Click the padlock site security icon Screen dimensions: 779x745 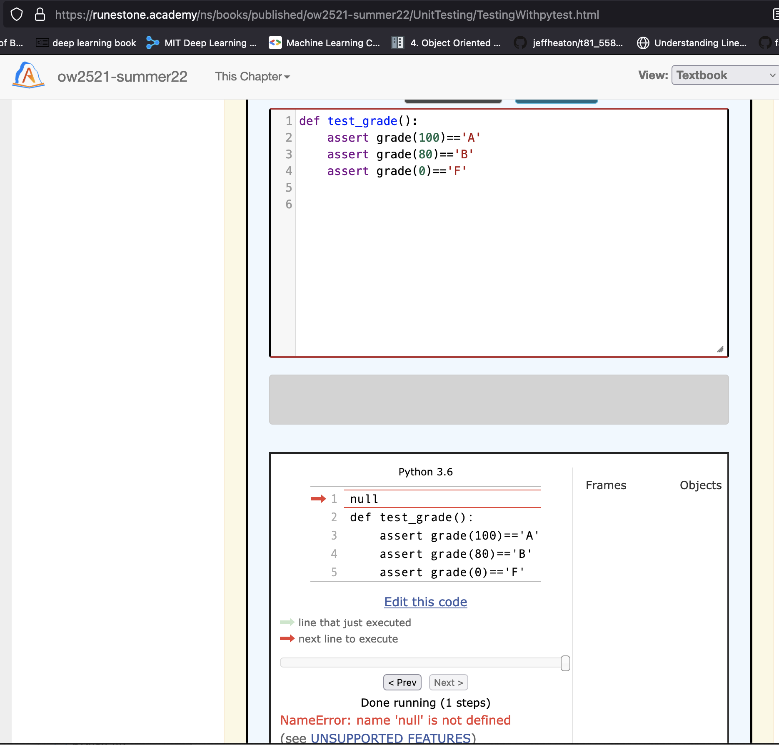[40, 15]
